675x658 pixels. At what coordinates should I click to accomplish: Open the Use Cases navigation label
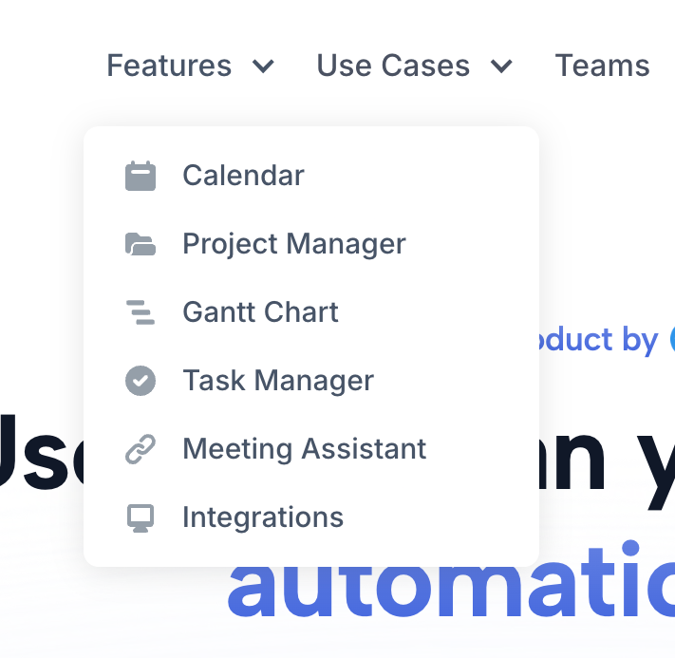coord(393,66)
